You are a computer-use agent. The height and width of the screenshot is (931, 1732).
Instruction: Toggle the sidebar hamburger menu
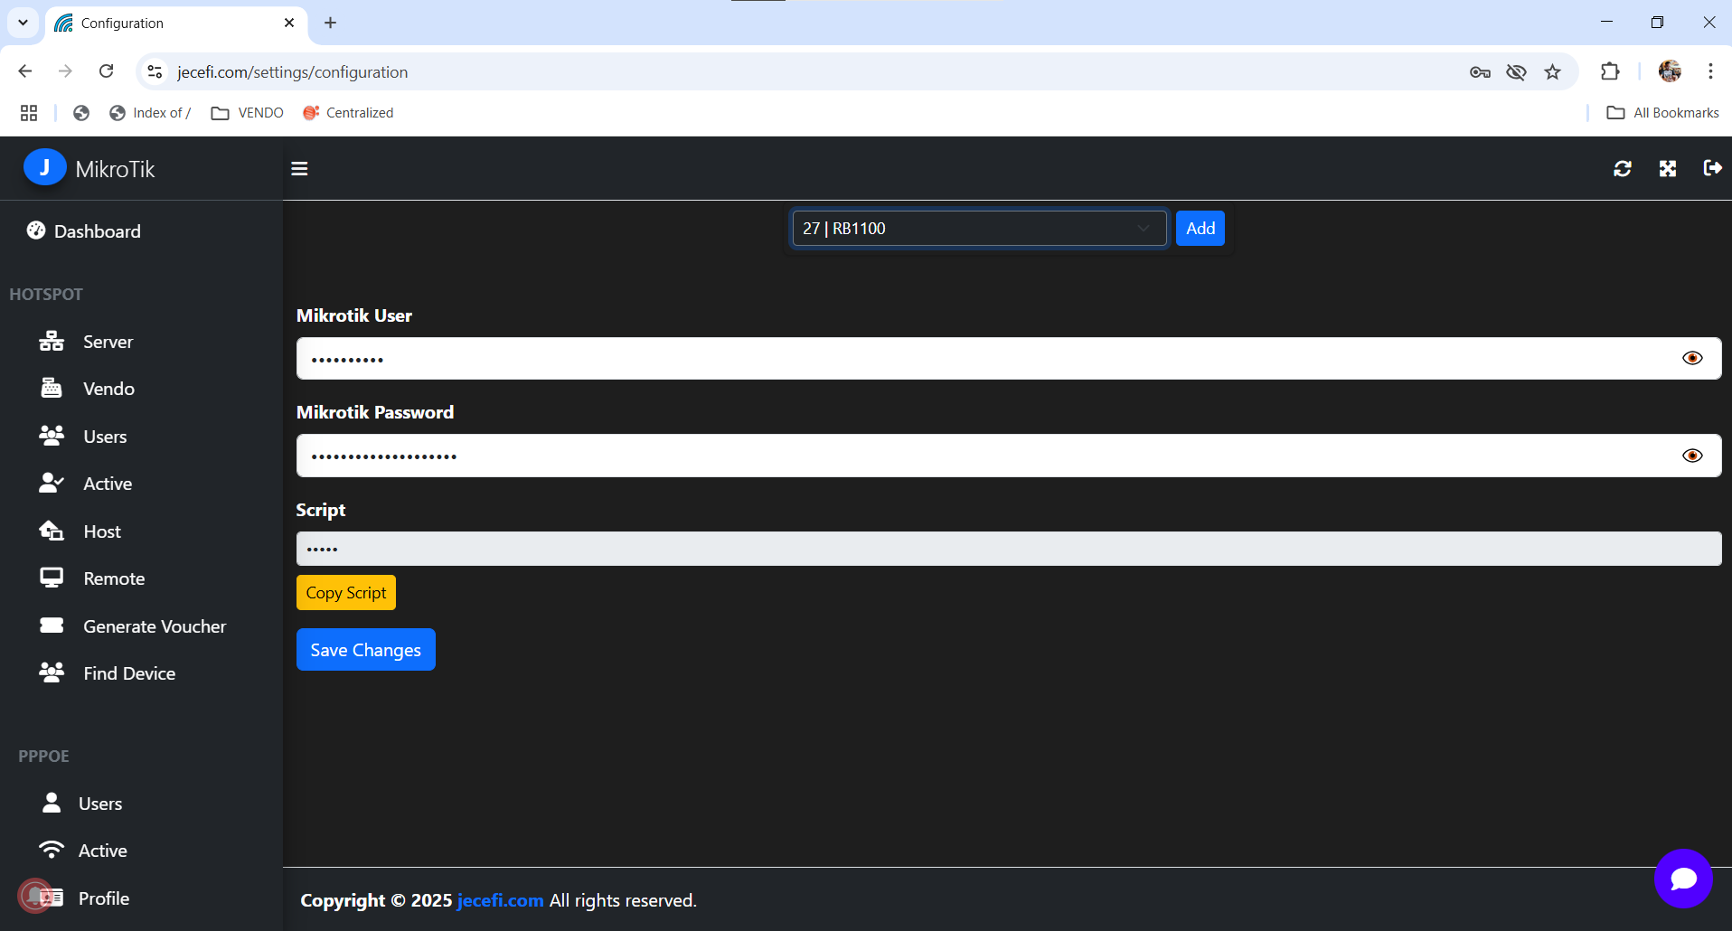299,169
